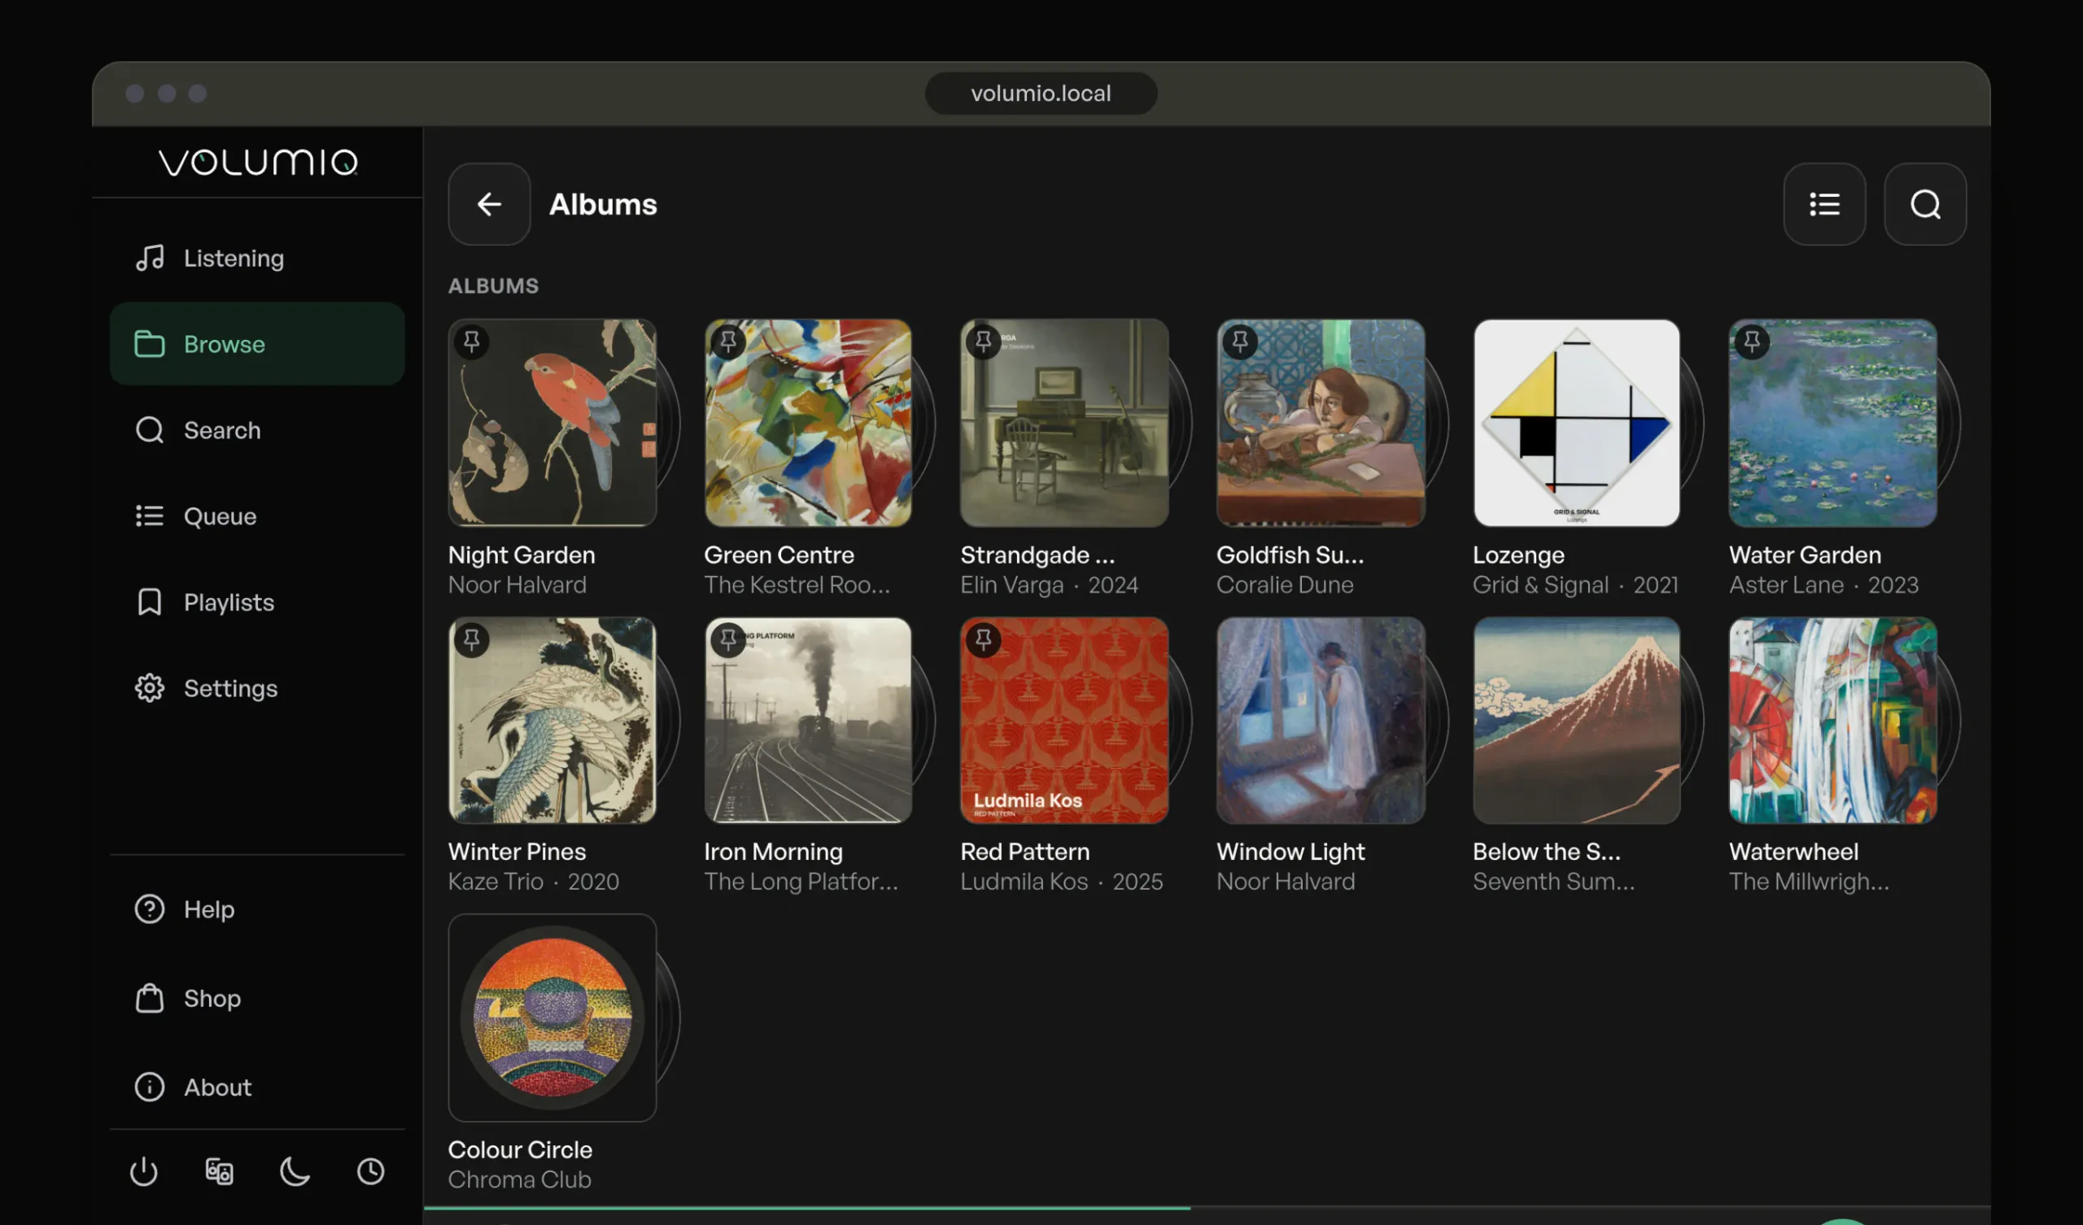
Task: Pin the Night Garden album
Action: pos(472,341)
